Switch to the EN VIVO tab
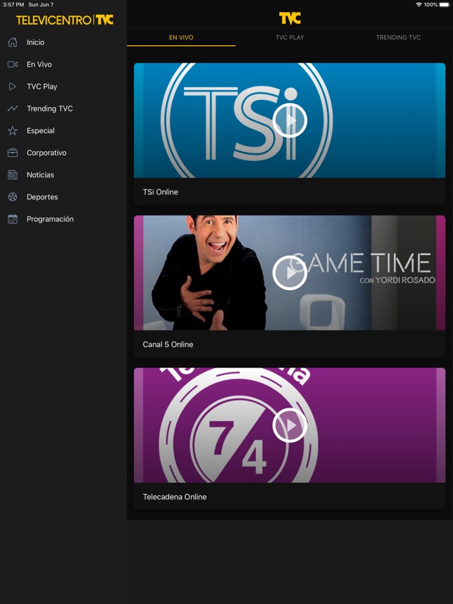Image resolution: width=453 pixels, height=604 pixels. coord(181,37)
